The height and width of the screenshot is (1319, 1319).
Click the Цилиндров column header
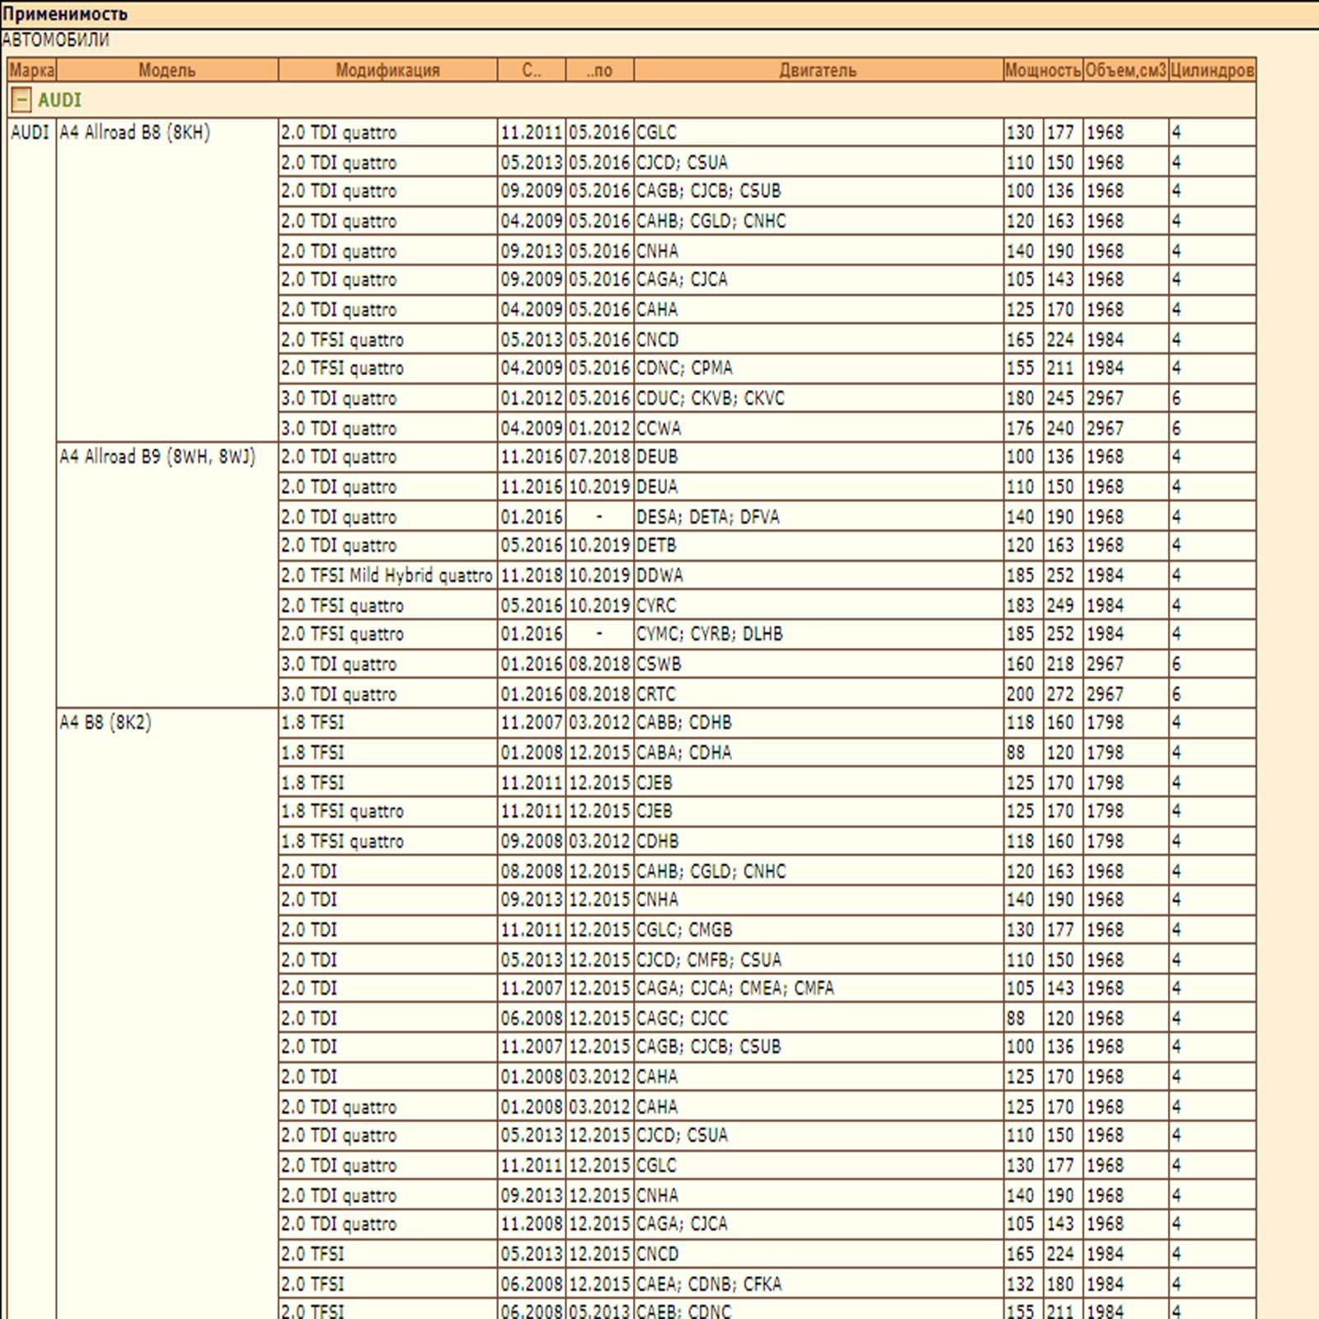coord(1212,70)
